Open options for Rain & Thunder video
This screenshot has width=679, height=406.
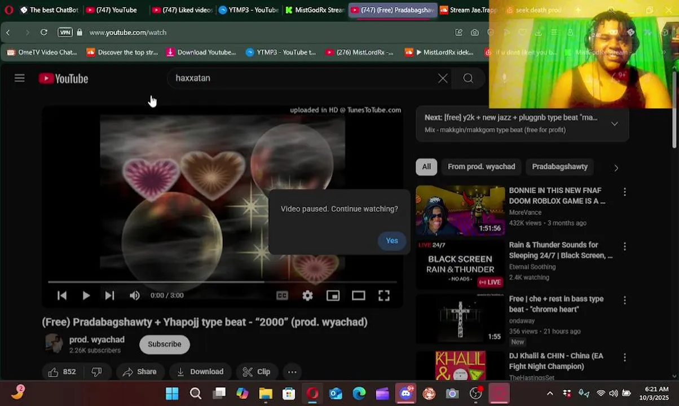click(624, 246)
